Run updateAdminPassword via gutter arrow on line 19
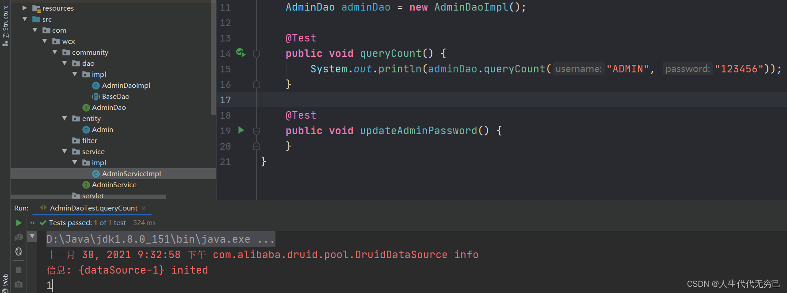Viewport: 787px width, 293px height. coord(241,130)
